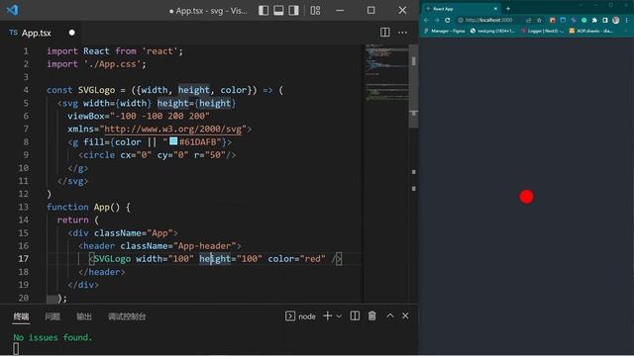Open the browser profile avatar
The width and height of the screenshot is (634, 356).
(x=616, y=20)
